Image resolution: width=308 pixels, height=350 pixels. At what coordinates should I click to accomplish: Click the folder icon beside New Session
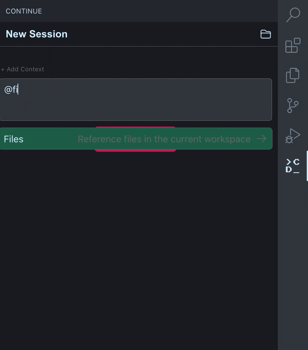[x=266, y=34]
